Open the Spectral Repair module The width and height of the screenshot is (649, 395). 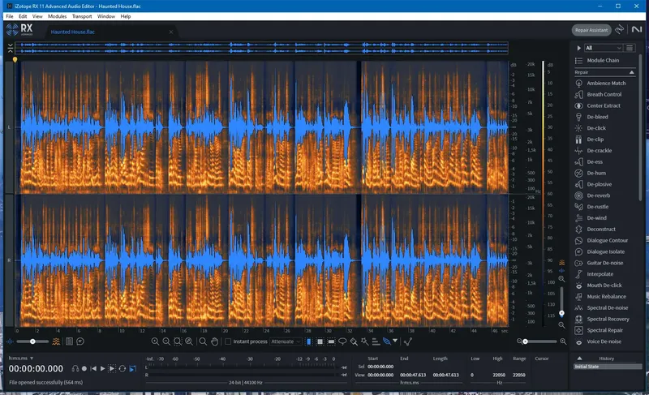point(604,330)
